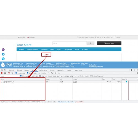Toggle the Preserve log checkbox
This screenshot has width=138, height=138.
click(16, 73)
